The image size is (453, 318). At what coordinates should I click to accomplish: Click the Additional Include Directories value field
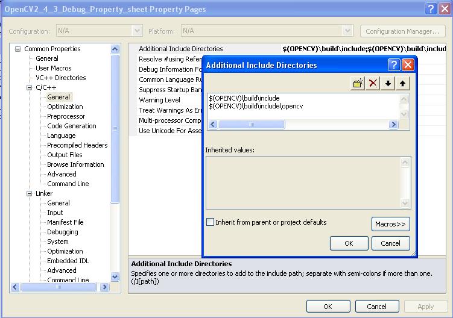click(x=364, y=49)
